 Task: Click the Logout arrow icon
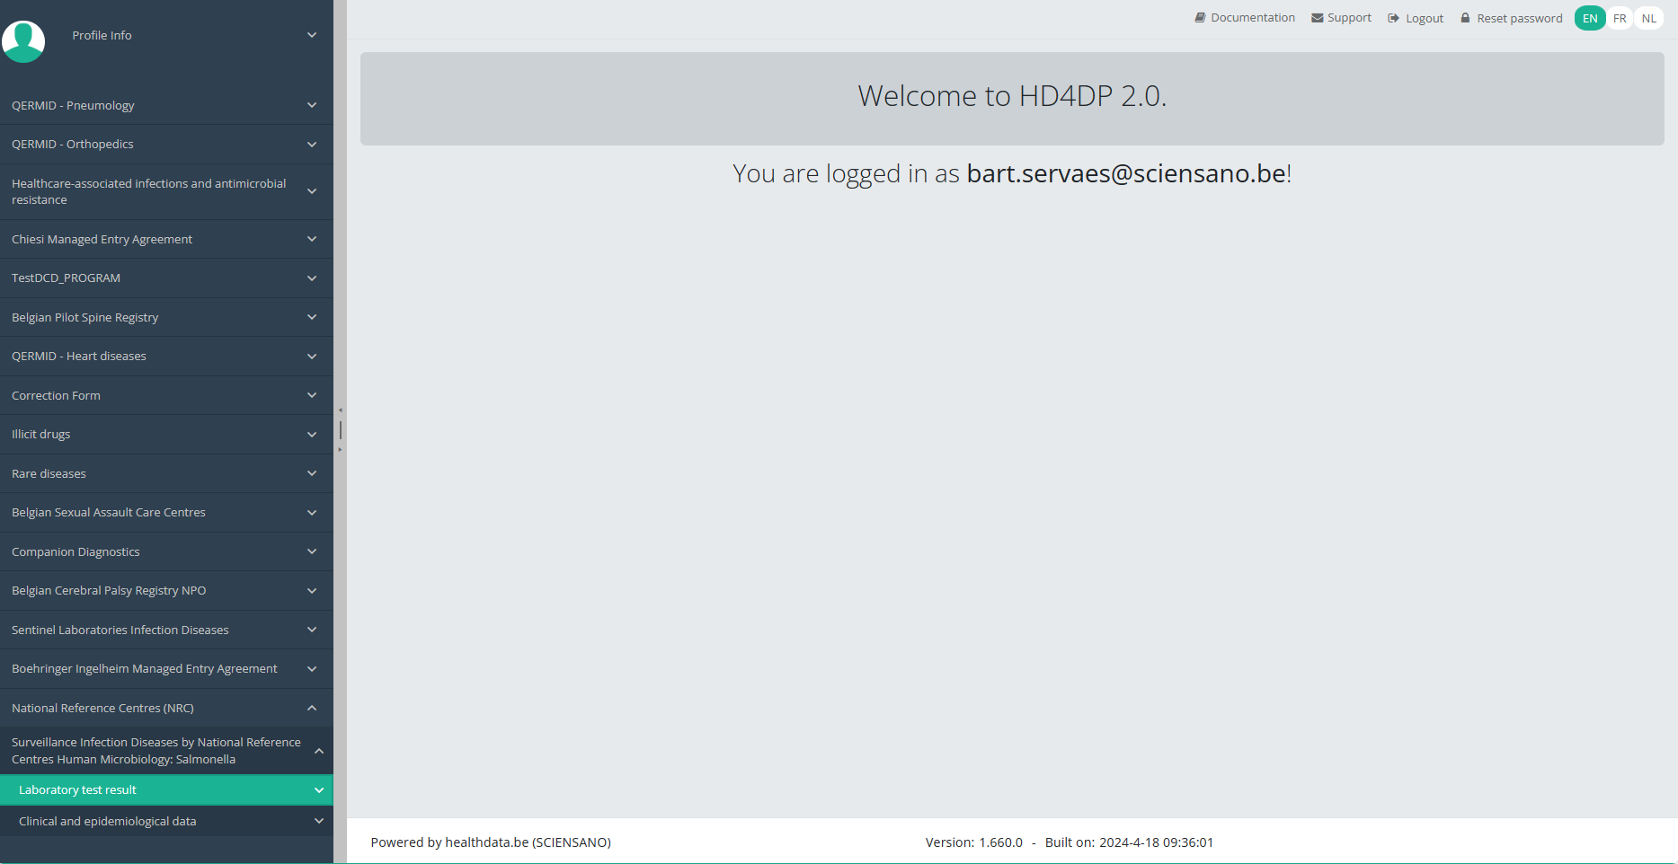pyautogui.click(x=1393, y=18)
